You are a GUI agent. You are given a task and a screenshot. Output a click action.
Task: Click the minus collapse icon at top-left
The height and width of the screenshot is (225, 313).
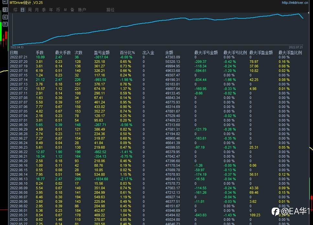click(x=5, y=2)
